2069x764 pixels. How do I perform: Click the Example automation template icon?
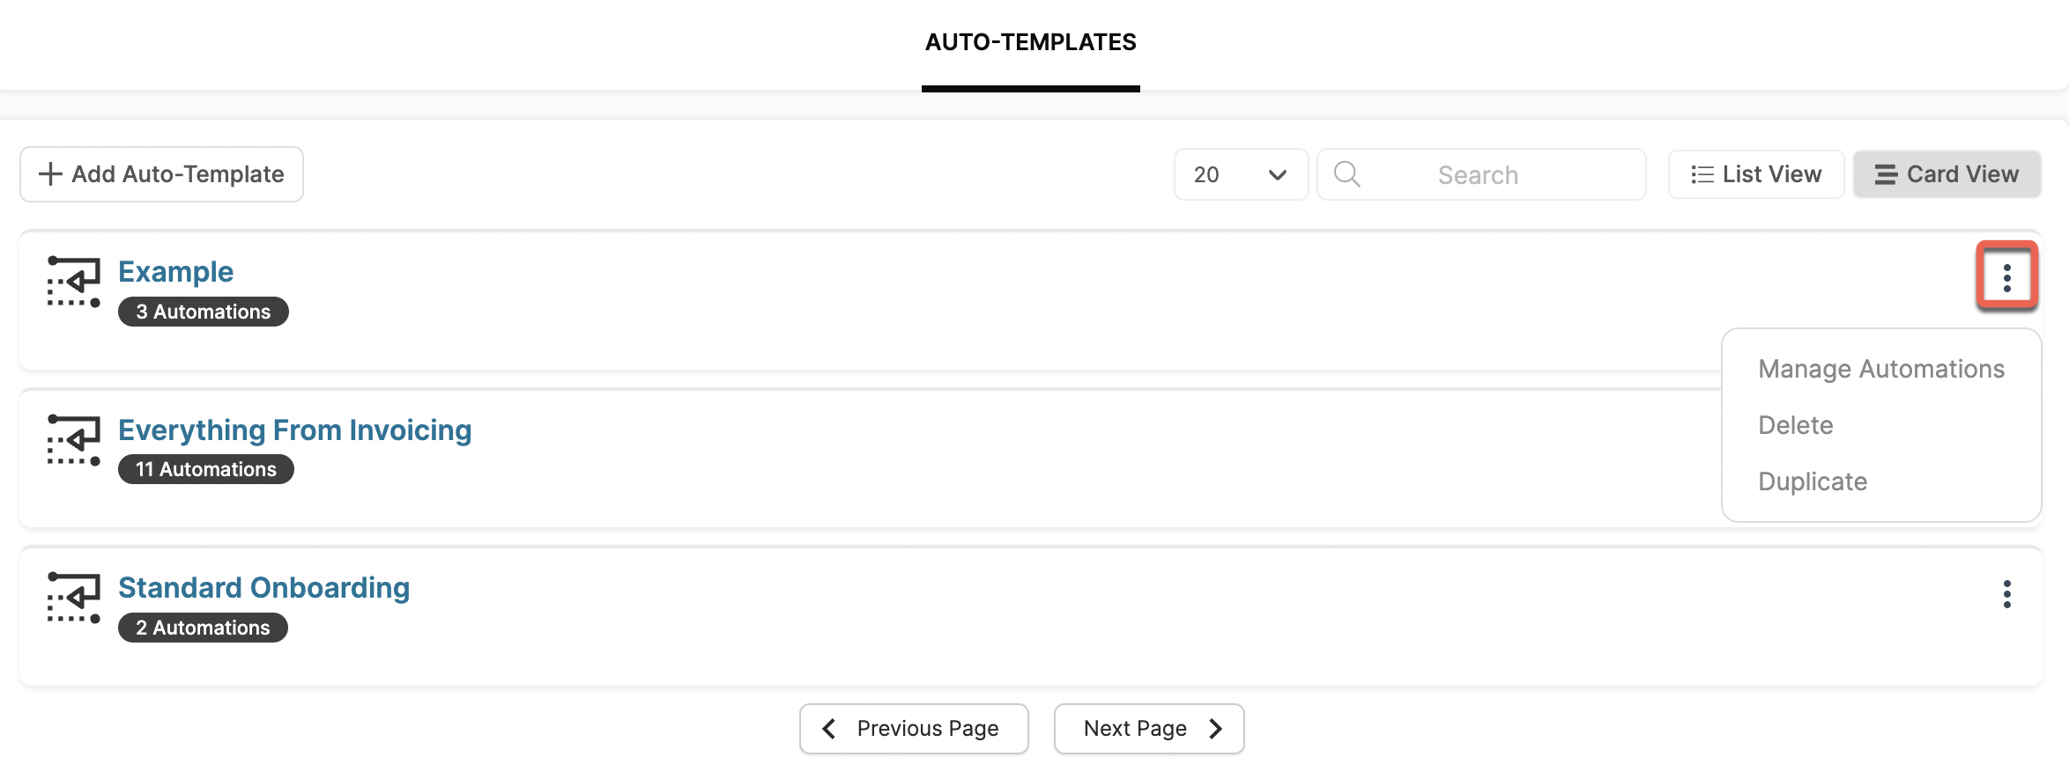[x=73, y=282]
